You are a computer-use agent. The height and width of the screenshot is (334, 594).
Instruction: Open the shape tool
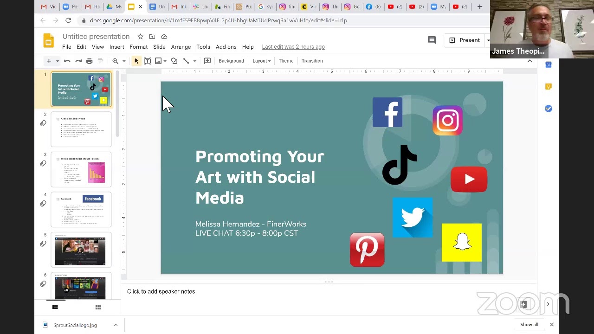click(174, 61)
